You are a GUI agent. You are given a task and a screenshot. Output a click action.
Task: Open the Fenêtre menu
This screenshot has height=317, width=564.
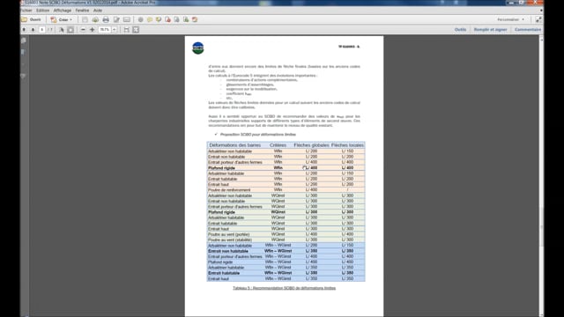tap(82, 11)
